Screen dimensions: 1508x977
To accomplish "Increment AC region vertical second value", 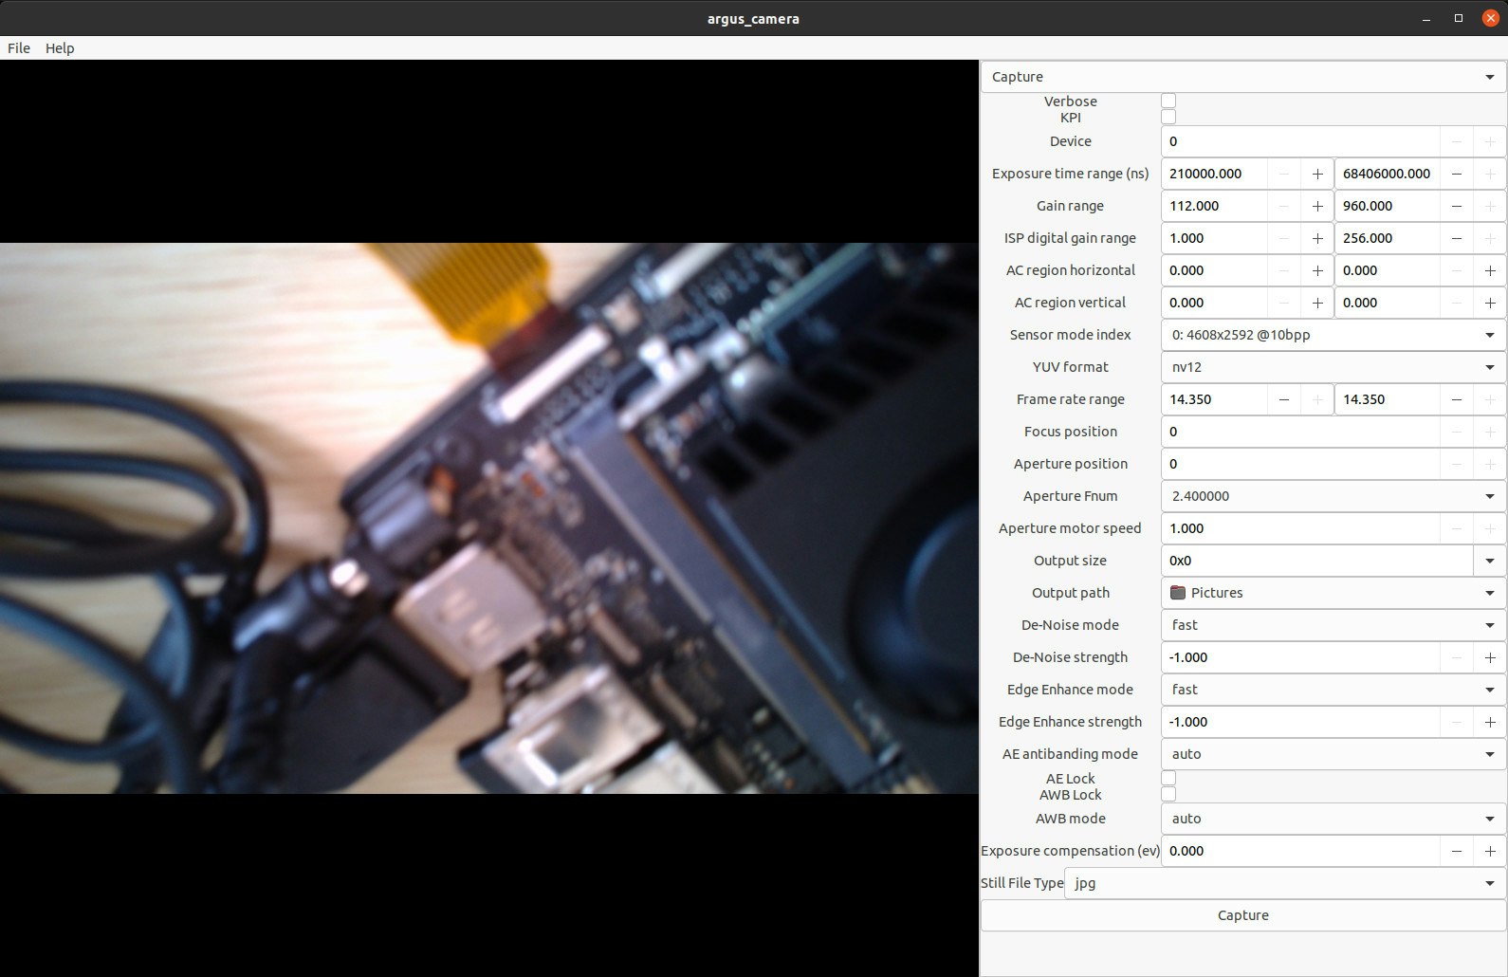I will pos(1490,303).
